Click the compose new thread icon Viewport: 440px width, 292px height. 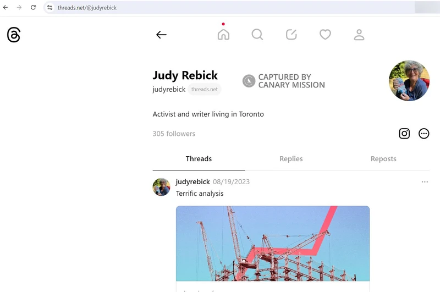point(291,35)
